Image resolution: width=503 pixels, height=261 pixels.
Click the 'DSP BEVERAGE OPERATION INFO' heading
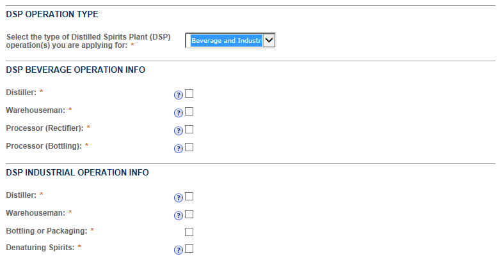click(x=76, y=70)
